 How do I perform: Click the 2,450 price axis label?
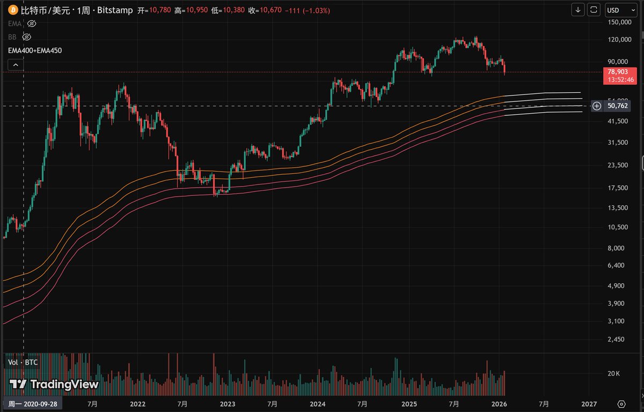[x=616, y=340]
